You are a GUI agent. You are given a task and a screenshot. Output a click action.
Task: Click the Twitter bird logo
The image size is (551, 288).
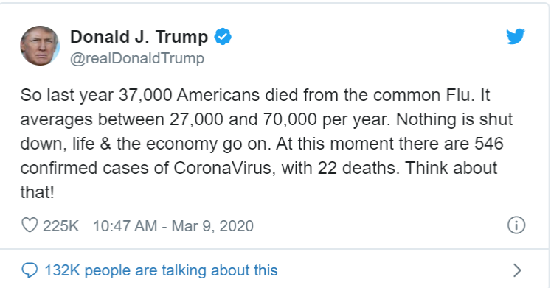click(x=516, y=37)
